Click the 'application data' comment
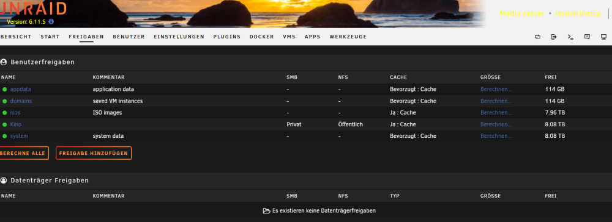 (113, 90)
